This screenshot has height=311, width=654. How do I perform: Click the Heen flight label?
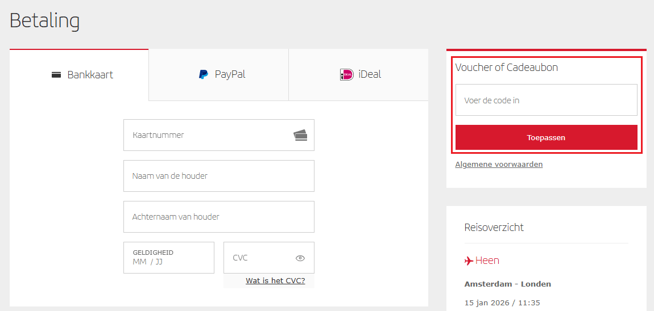point(487,260)
